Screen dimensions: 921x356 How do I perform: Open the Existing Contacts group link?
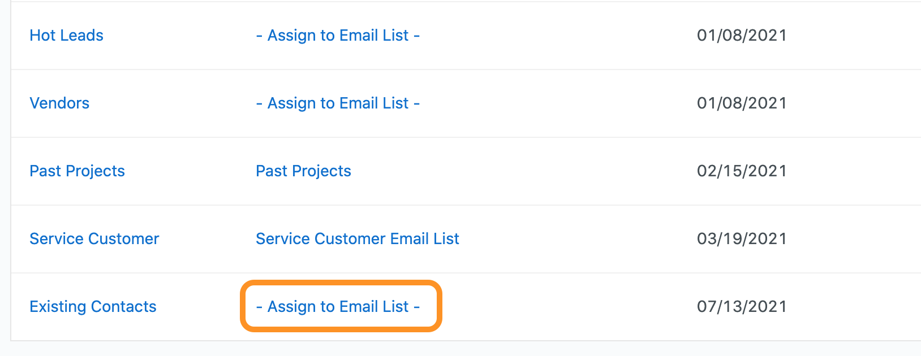click(x=93, y=306)
